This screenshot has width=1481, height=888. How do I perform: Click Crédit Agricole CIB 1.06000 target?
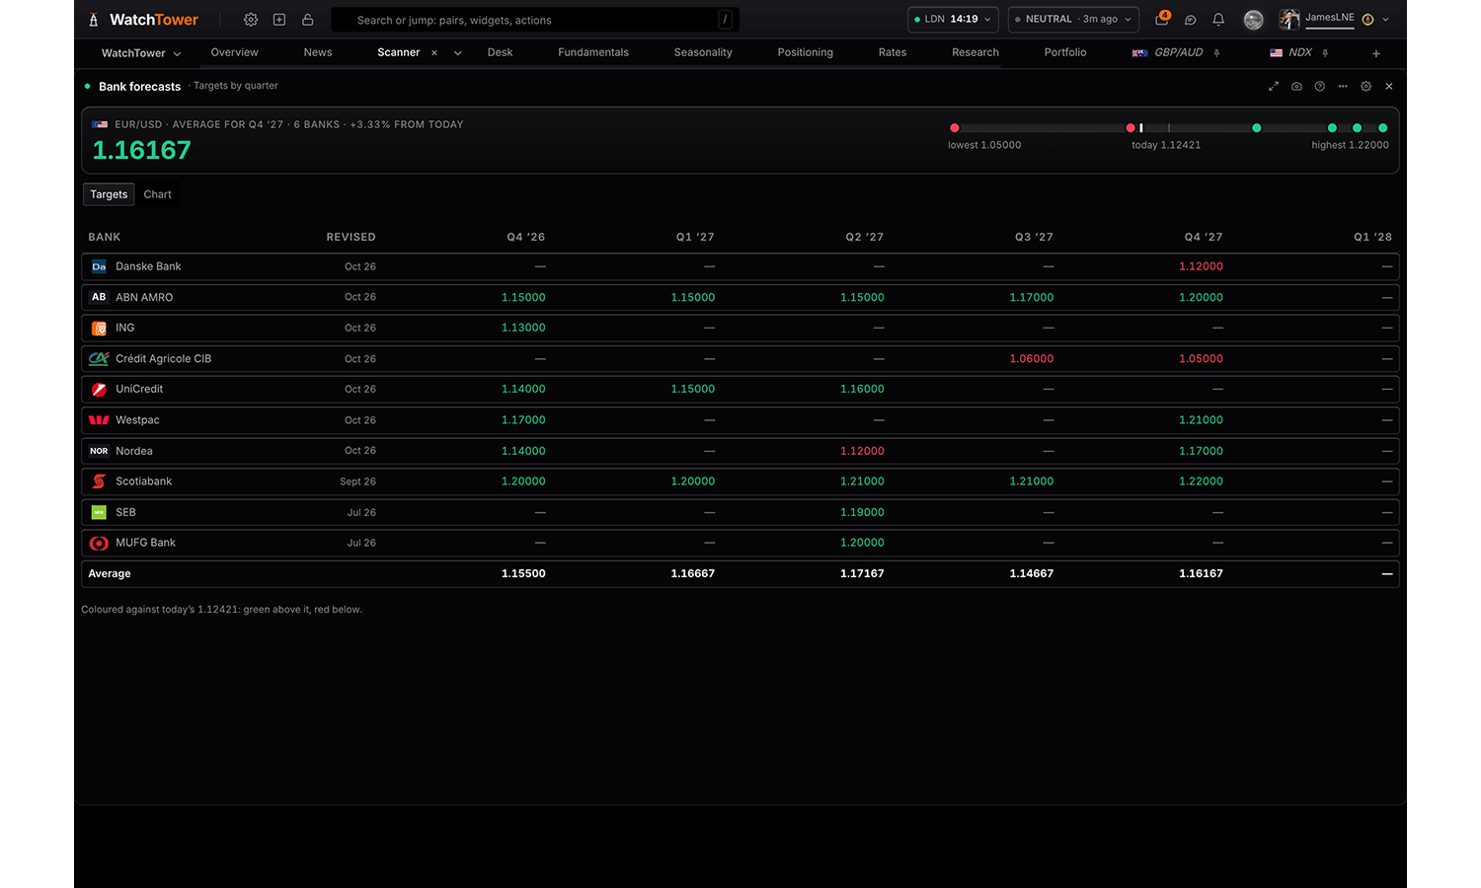1032,359
